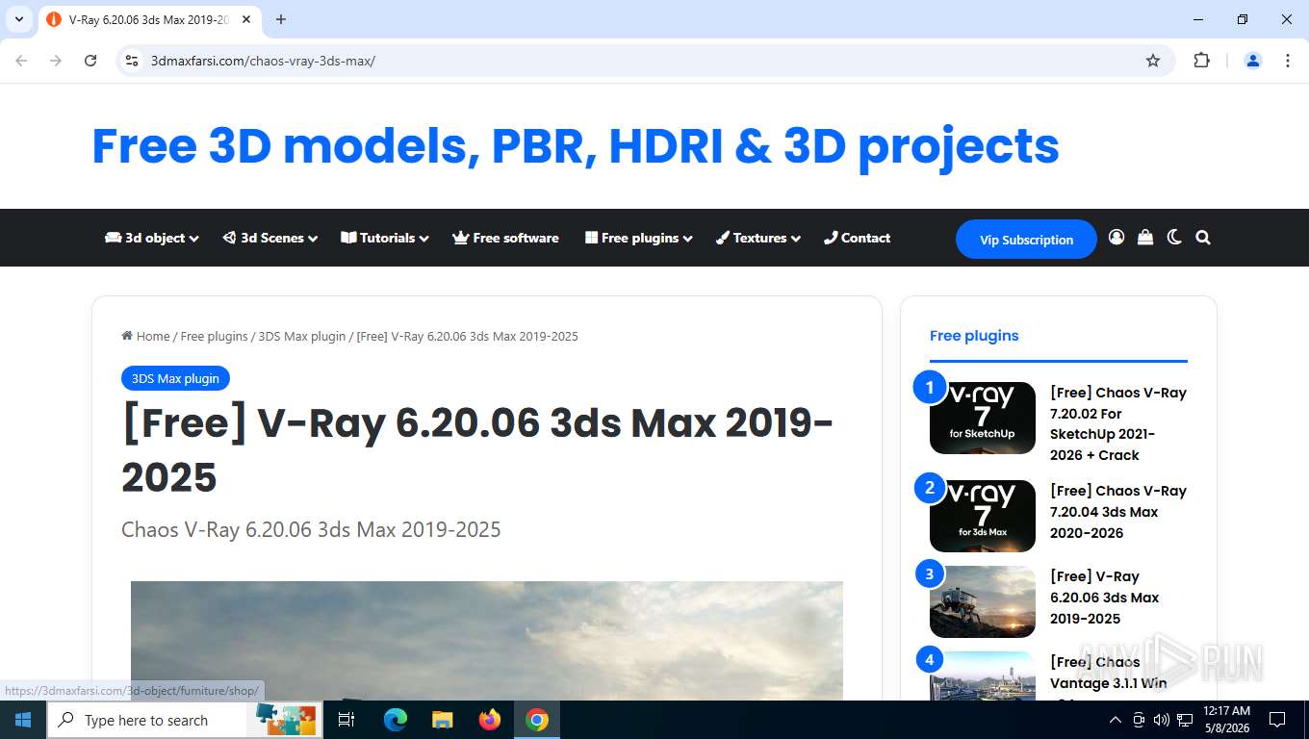Open the Windows Start menu
This screenshot has height=739, width=1309.
point(23,720)
